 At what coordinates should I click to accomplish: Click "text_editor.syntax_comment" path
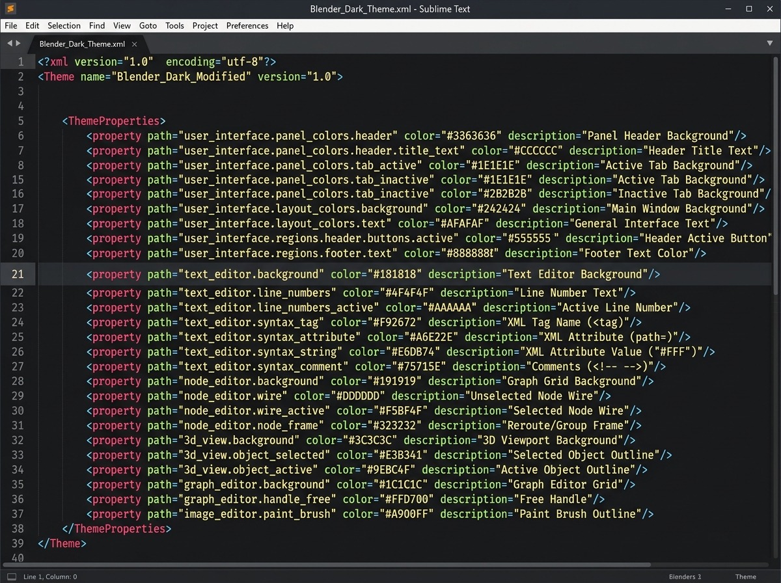pyautogui.click(x=264, y=367)
